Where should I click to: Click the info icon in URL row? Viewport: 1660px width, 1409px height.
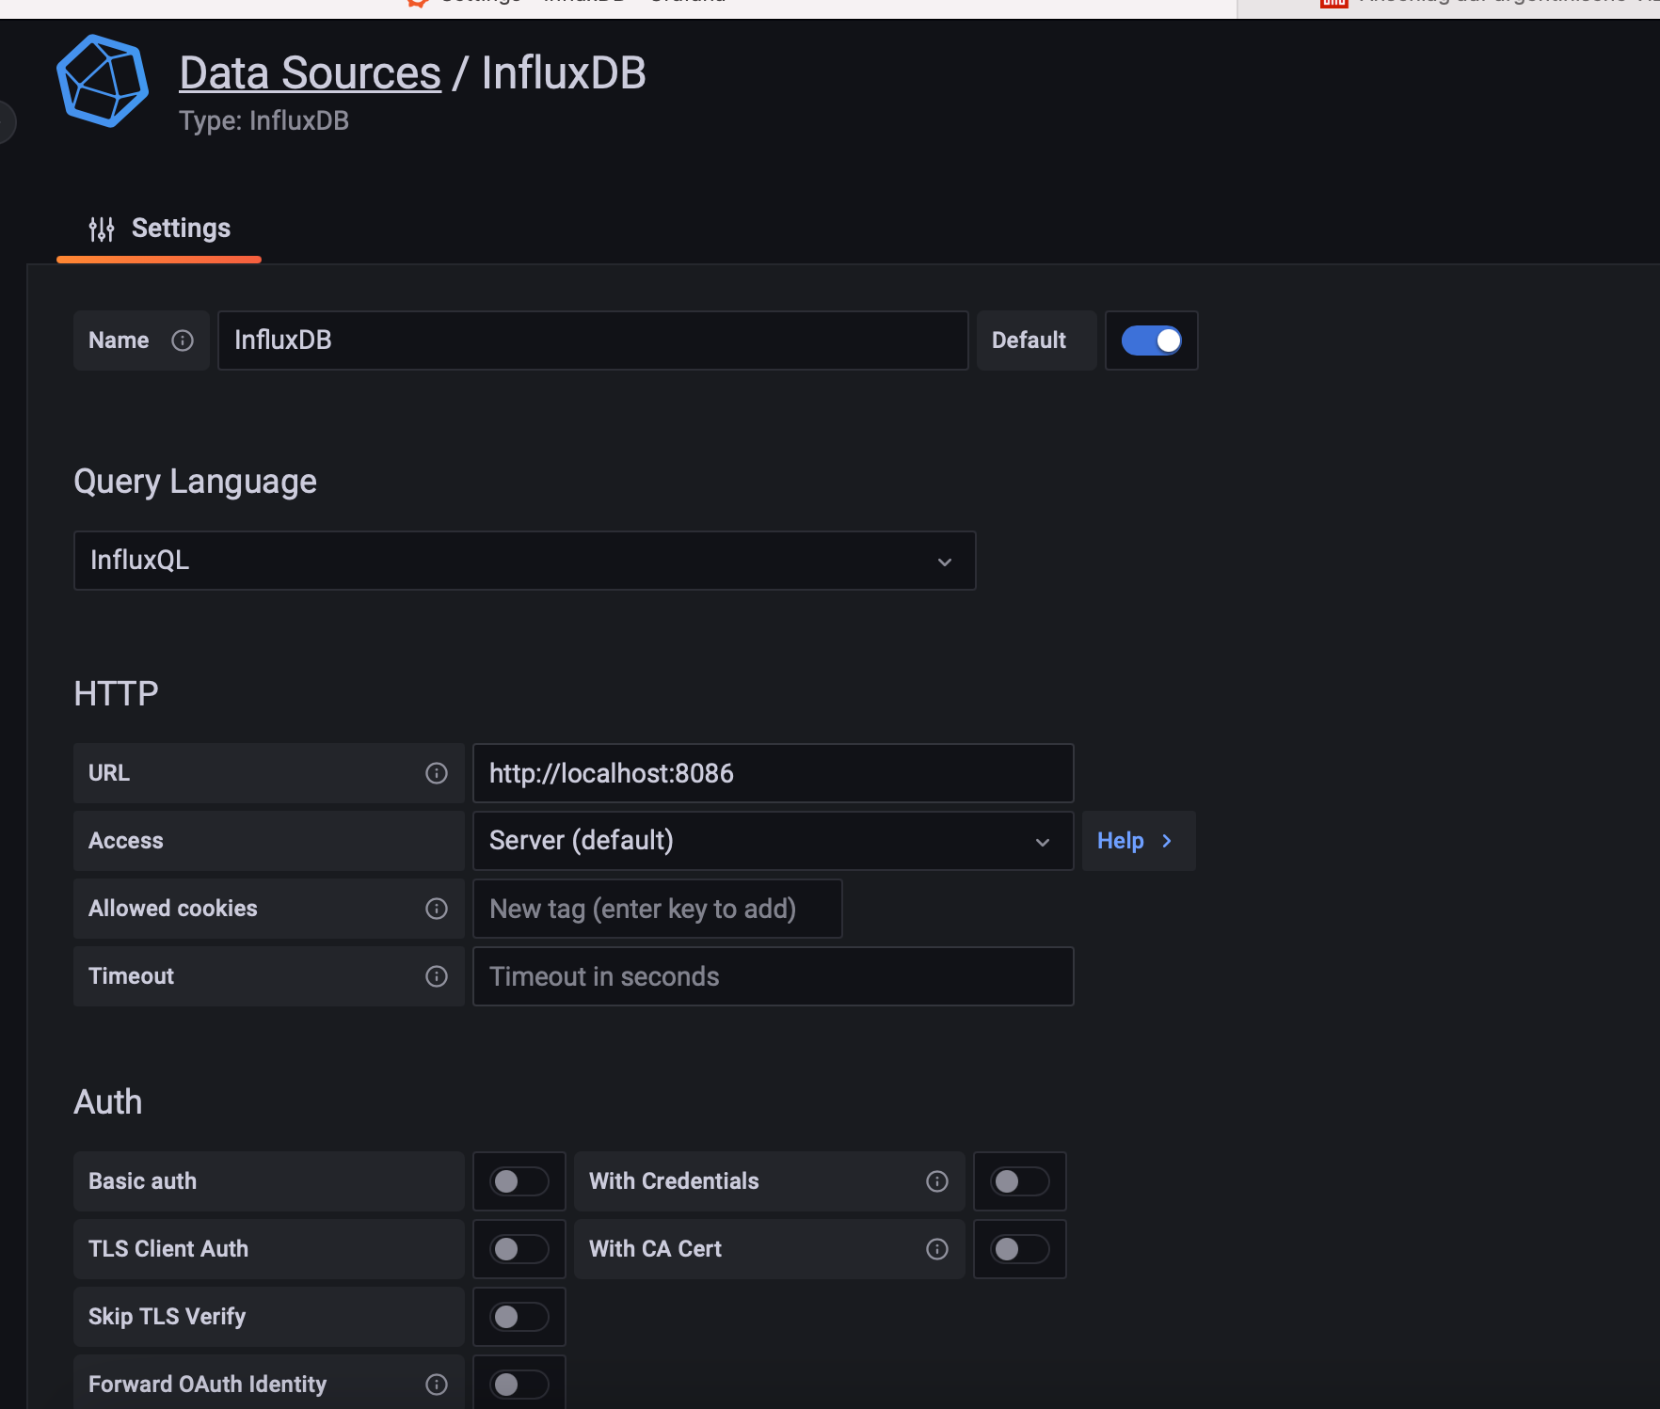[x=437, y=773]
